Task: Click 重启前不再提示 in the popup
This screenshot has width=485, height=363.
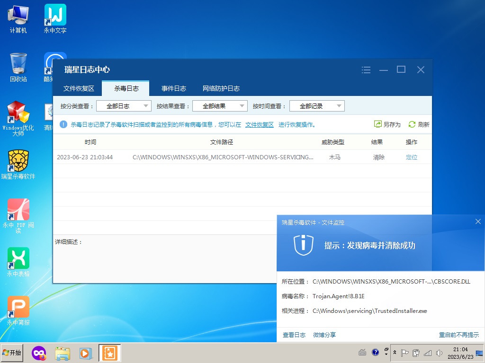Action: click(x=458, y=335)
